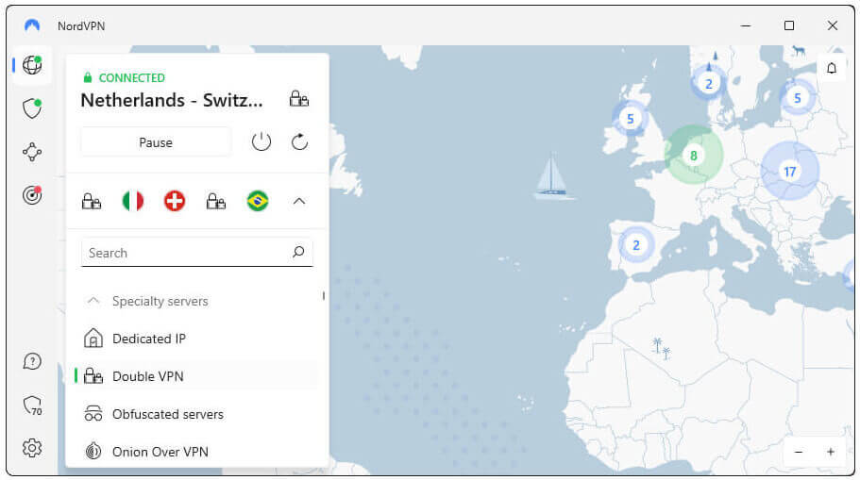Minimize the NordVPN window
This screenshot has width=860, height=480.
click(x=746, y=25)
